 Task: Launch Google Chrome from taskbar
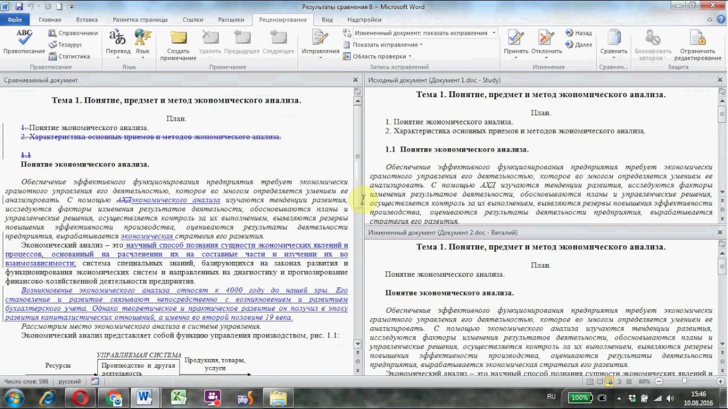pyautogui.click(x=114, y=398)
